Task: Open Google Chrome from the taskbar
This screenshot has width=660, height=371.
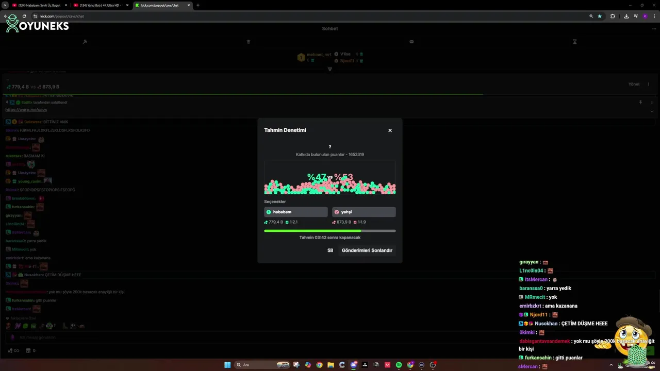Action: point(319,365)
